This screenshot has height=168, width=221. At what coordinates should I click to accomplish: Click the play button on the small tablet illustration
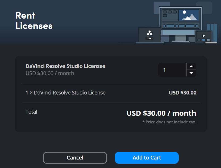[x=204, y=35]
